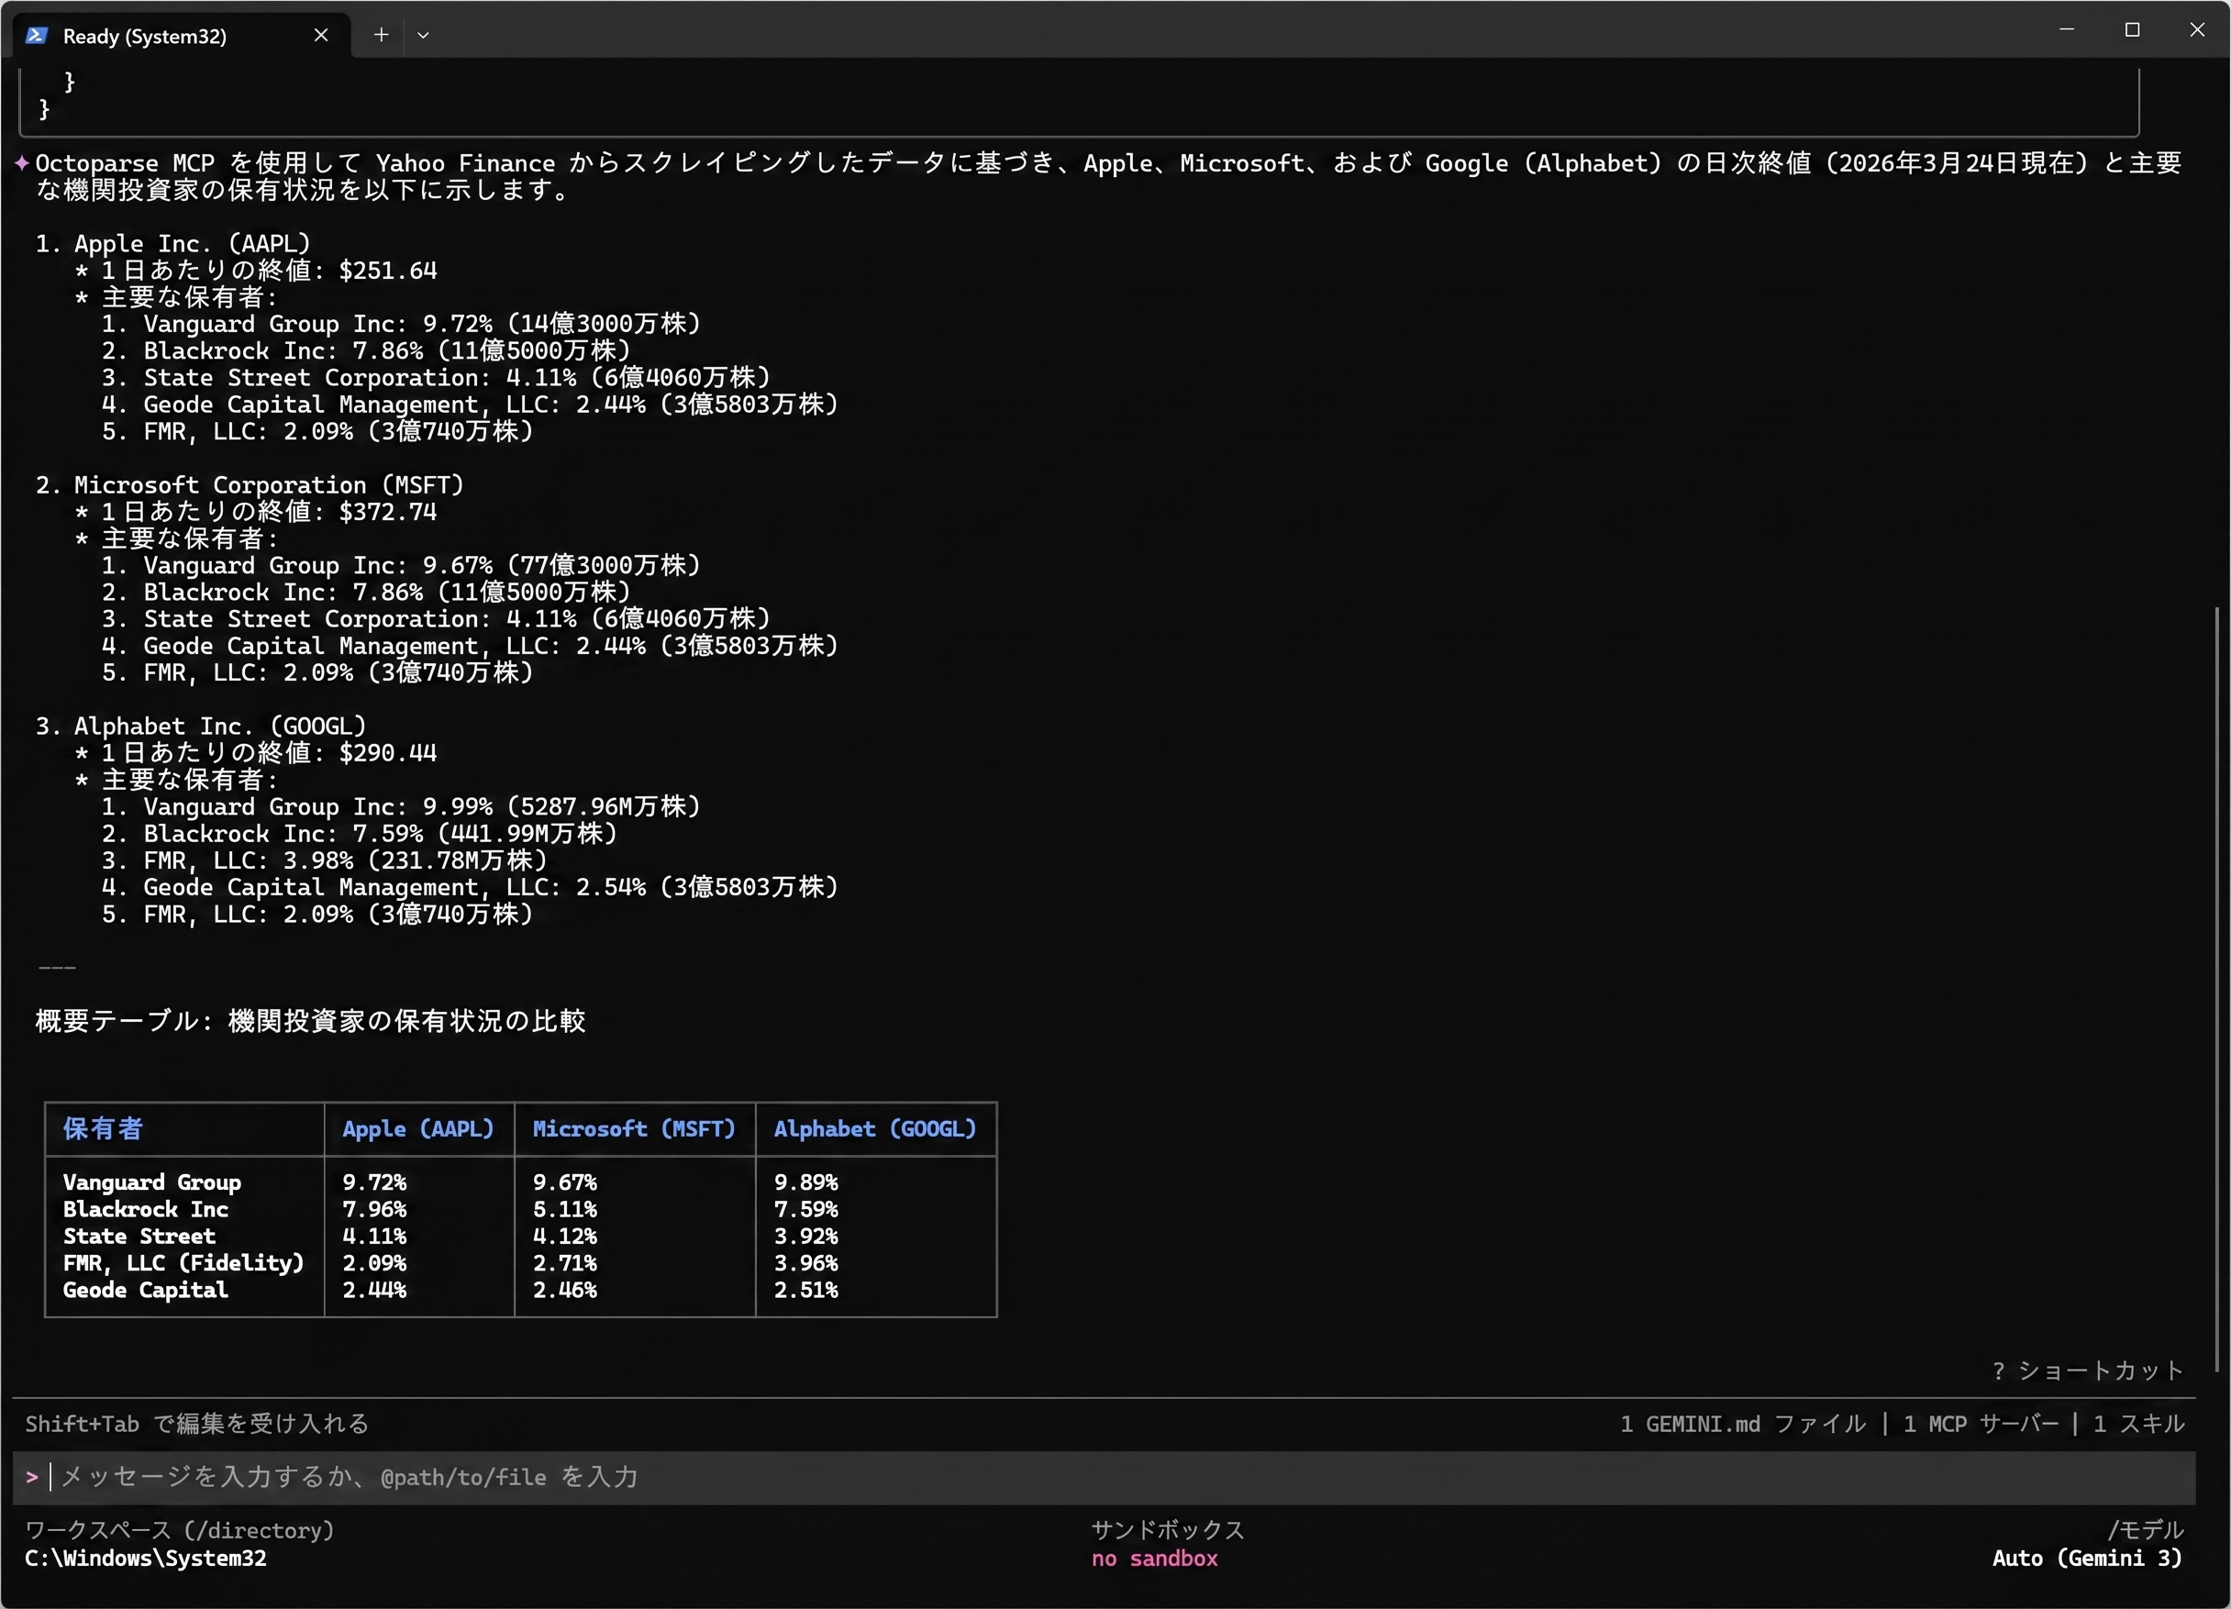Click Apple Blackrock cell '7.96%'
Screen dimensions: 2231x1609
coord(373,1209)
